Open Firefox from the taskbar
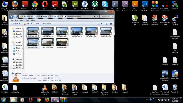Viewport: 183px width, 103px height. click(x=47, y=100)
